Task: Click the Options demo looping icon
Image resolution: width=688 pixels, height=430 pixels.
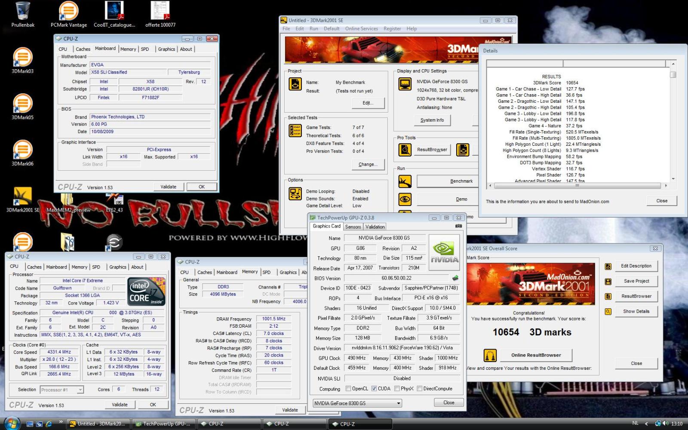Action: (295, 194)
